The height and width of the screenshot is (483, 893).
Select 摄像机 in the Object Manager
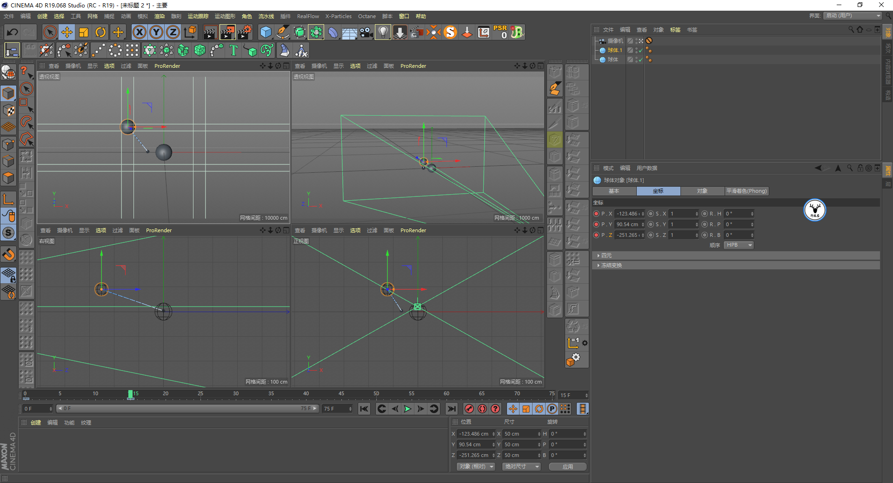click(615, 41)
